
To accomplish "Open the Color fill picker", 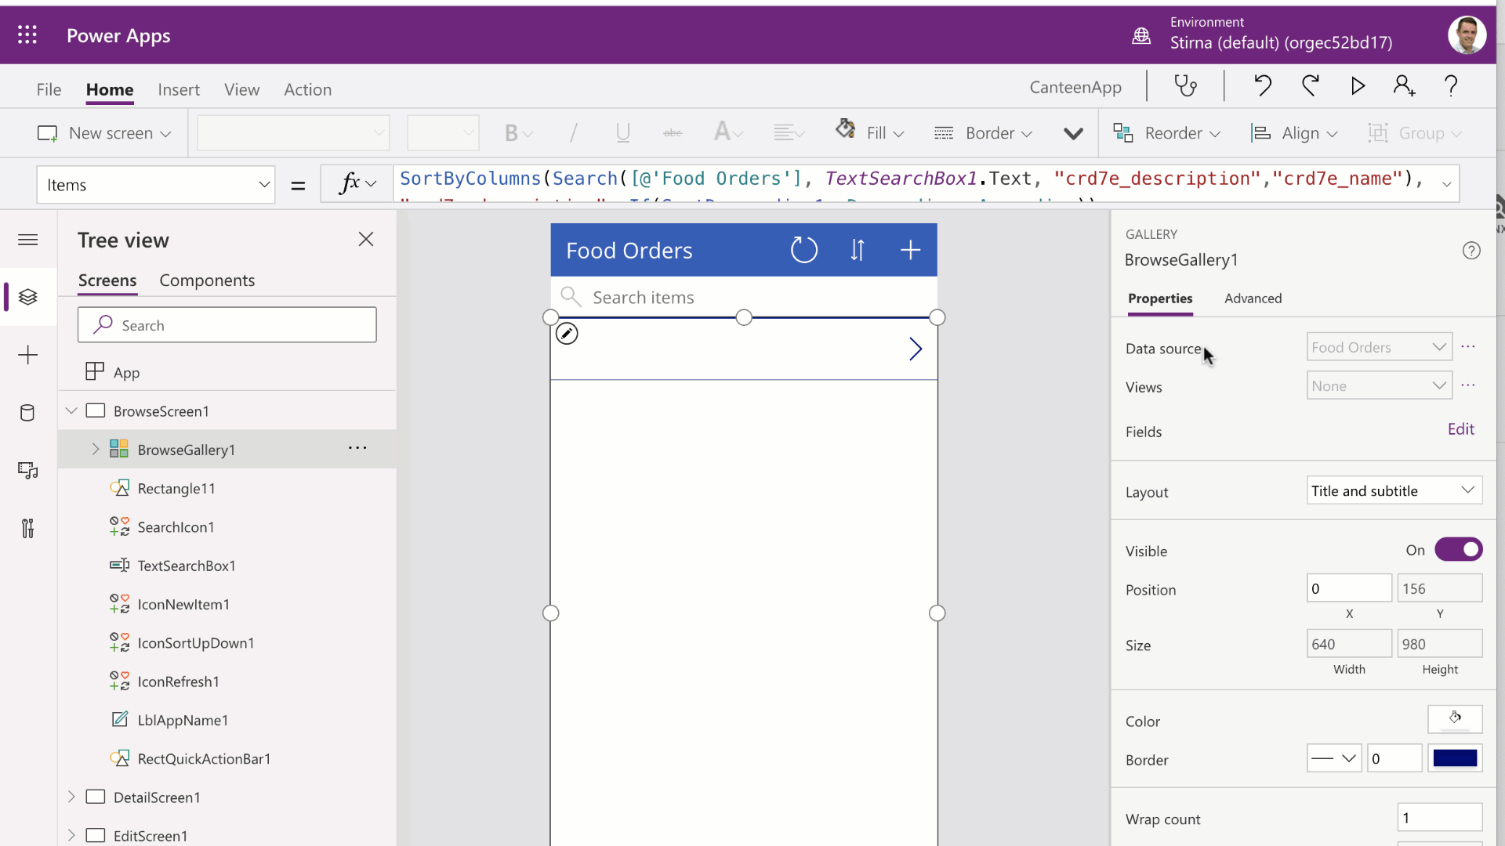I will click(x=1455, y=718).
